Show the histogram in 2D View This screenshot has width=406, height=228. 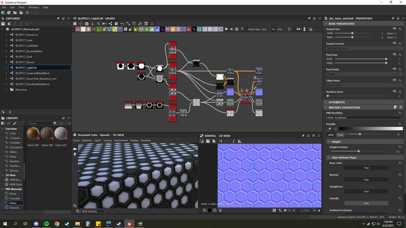(240, 141)
